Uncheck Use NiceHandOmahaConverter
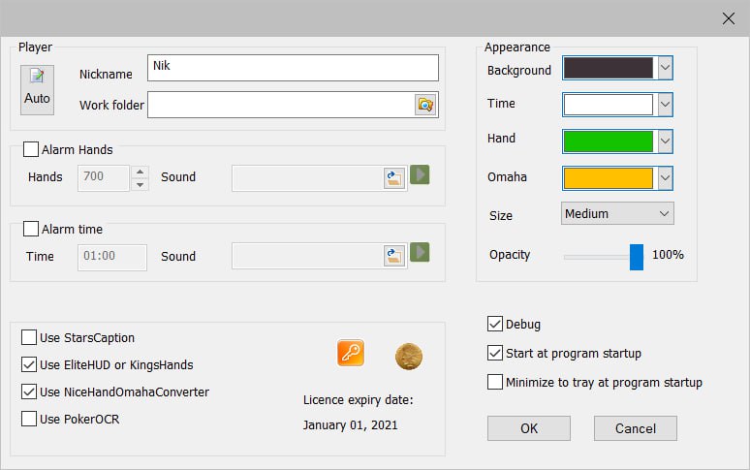Viewport: 750px width, 470px height. pyautogui.click(x=29, y=392)
